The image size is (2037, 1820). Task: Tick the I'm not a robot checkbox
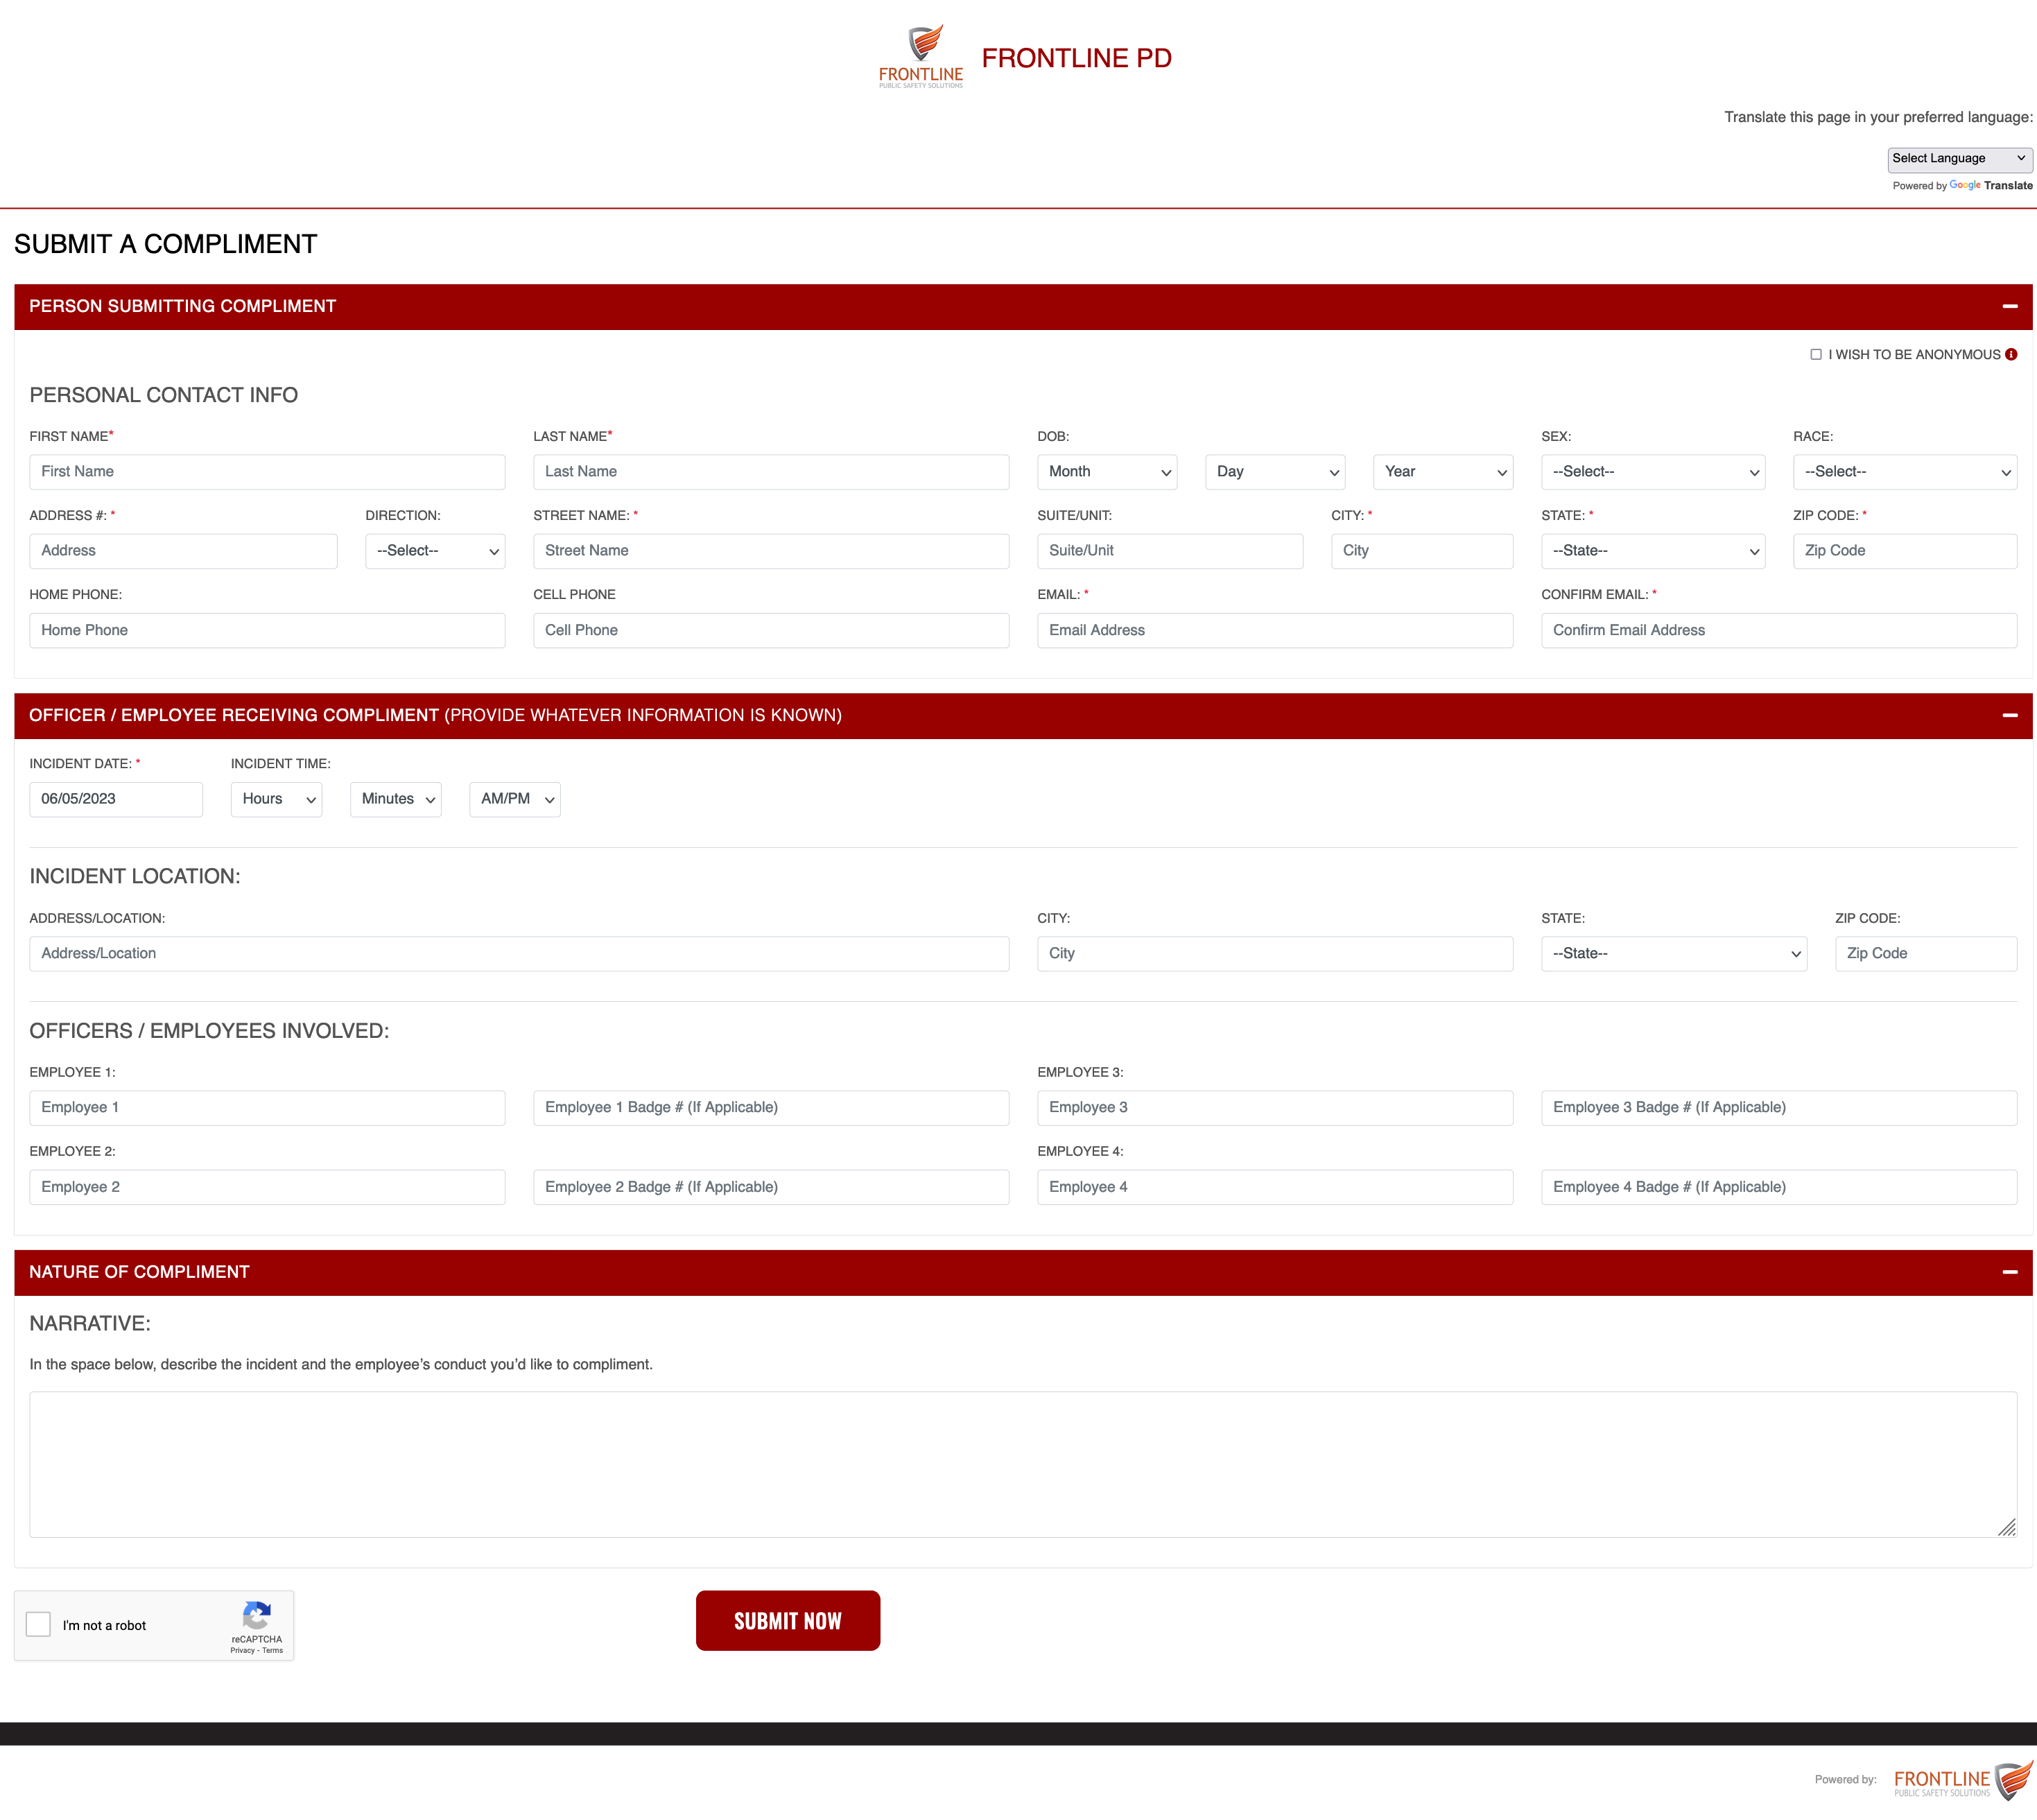[x=39, y=1624]
